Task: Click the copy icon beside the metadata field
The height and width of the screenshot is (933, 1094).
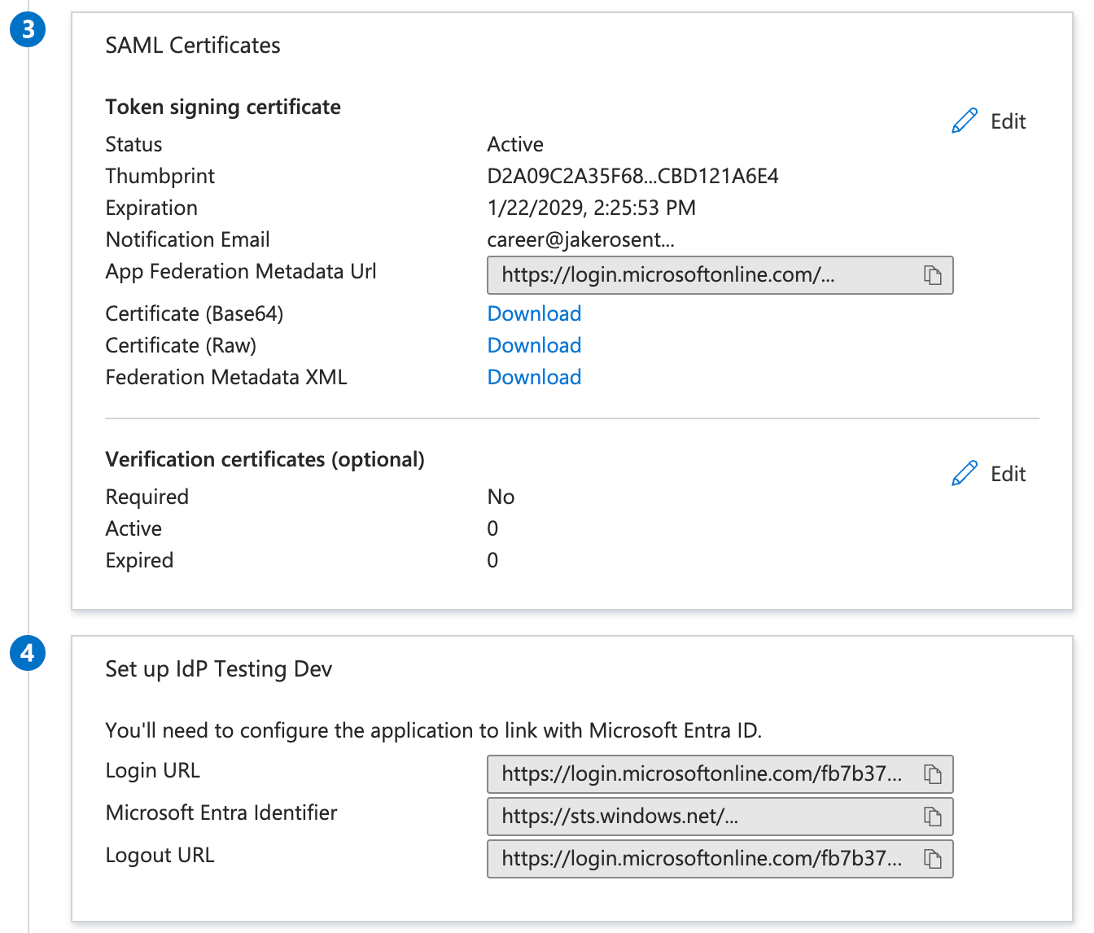Action: [x=933, y=275]
